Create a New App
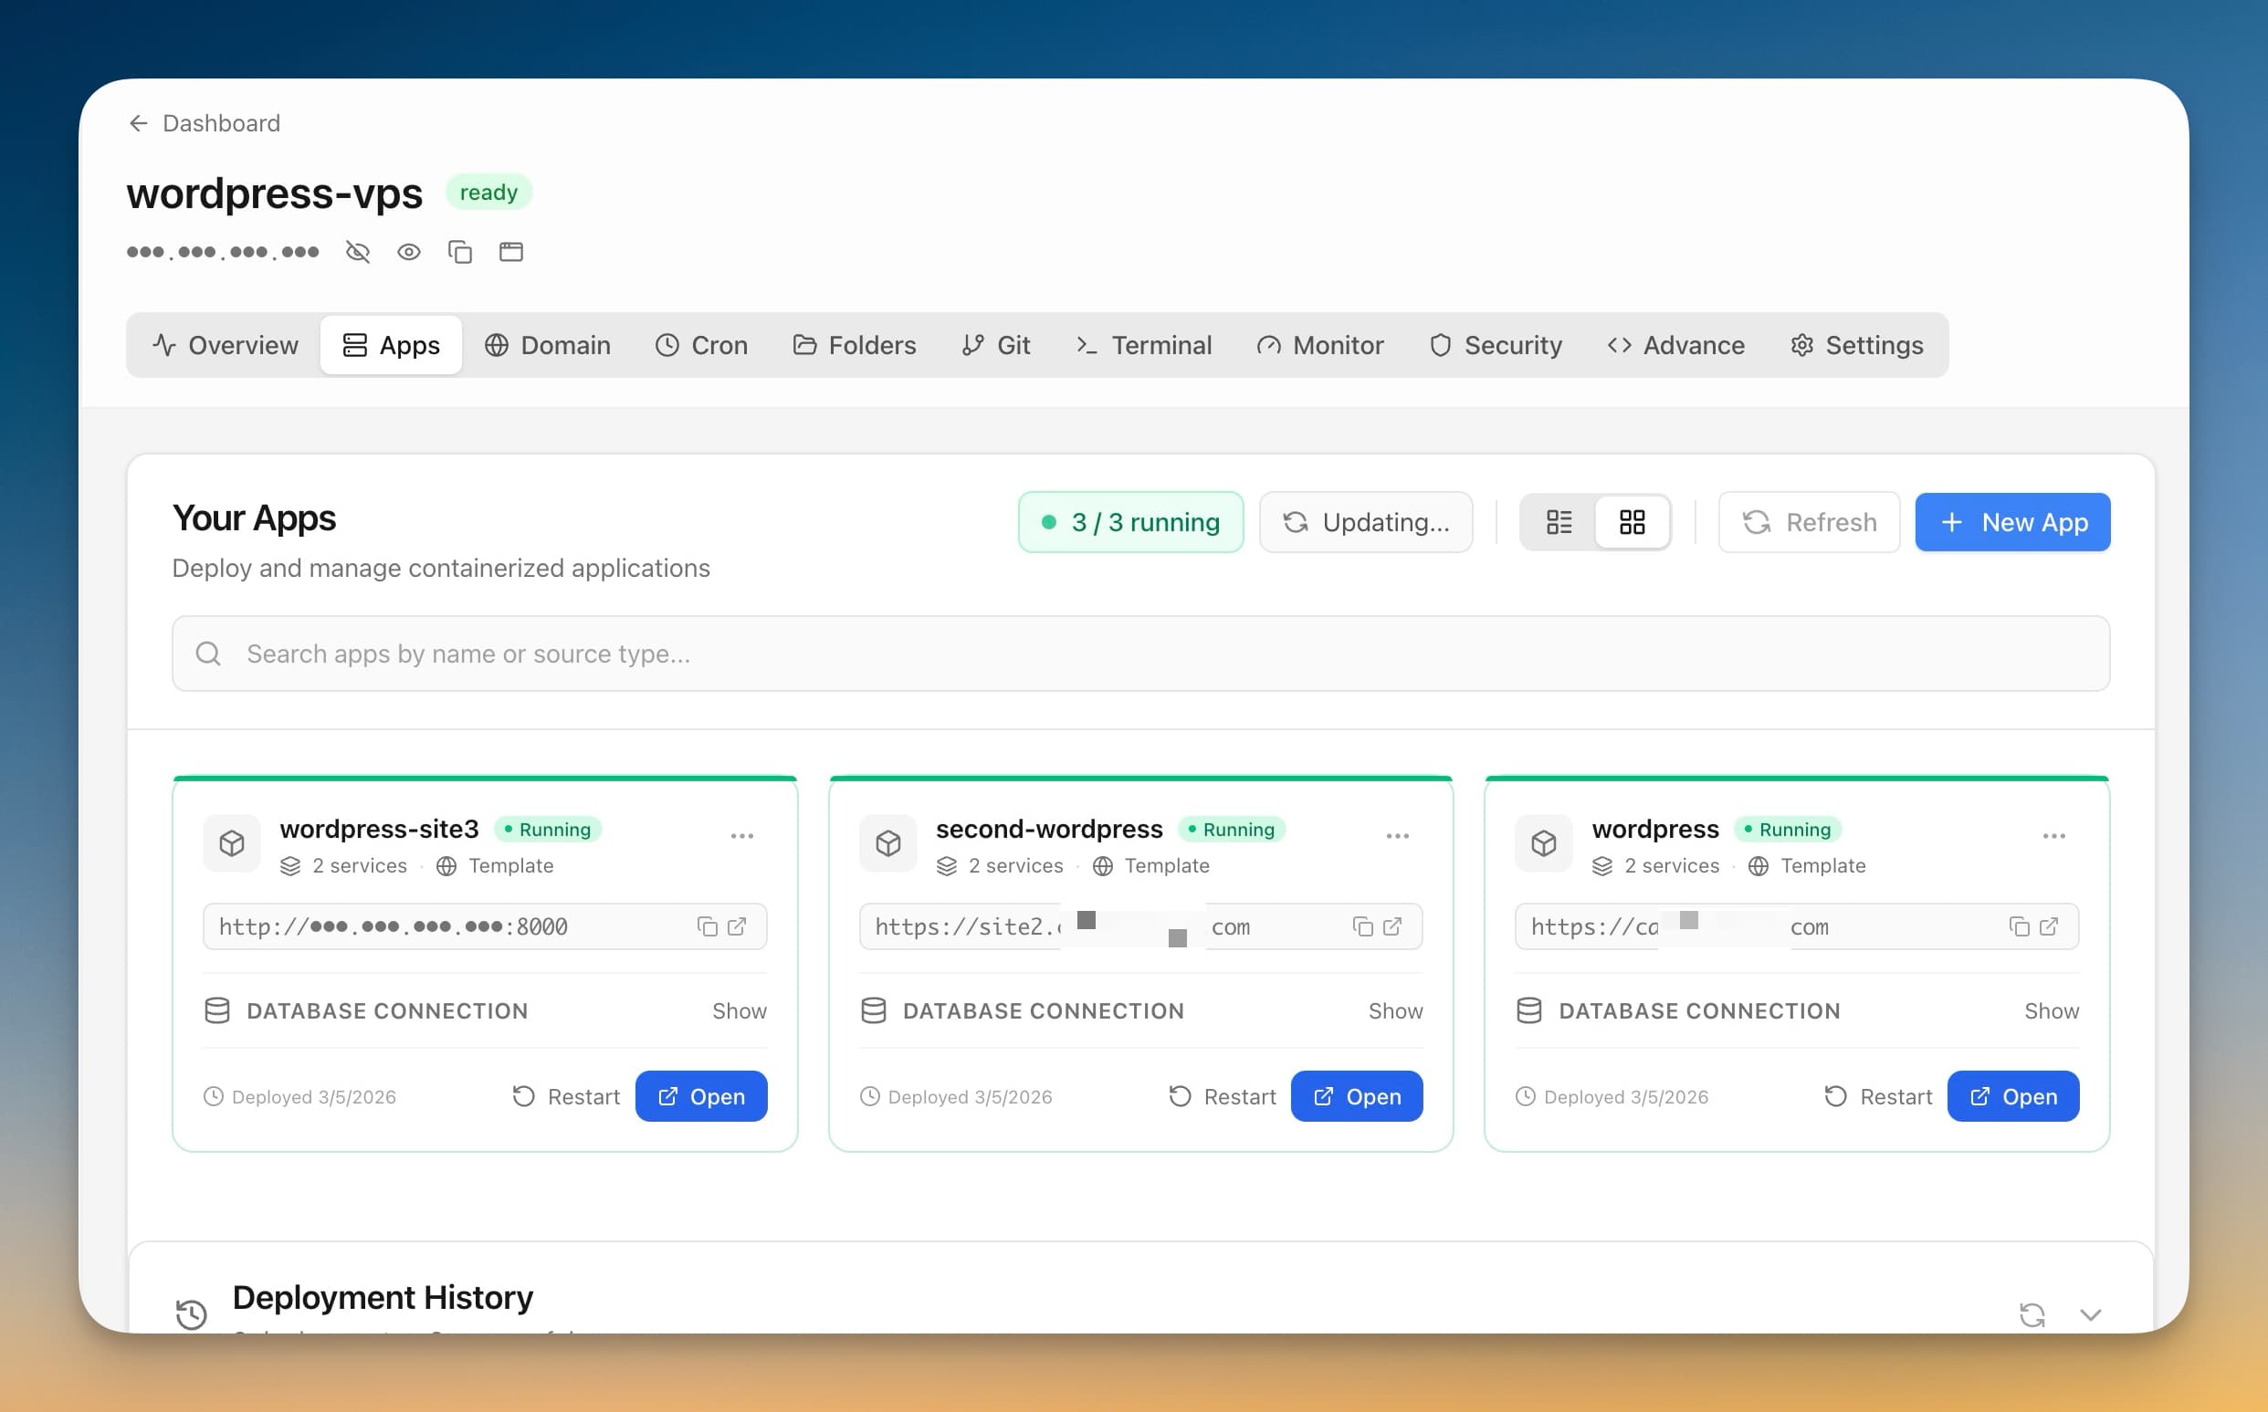 coord(2012,522)
